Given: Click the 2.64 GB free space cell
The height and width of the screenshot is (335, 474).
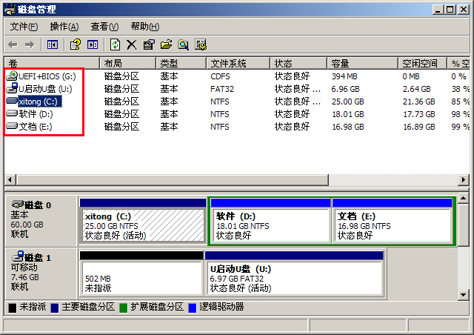Looking at the screenshot, I should (416, 89).
